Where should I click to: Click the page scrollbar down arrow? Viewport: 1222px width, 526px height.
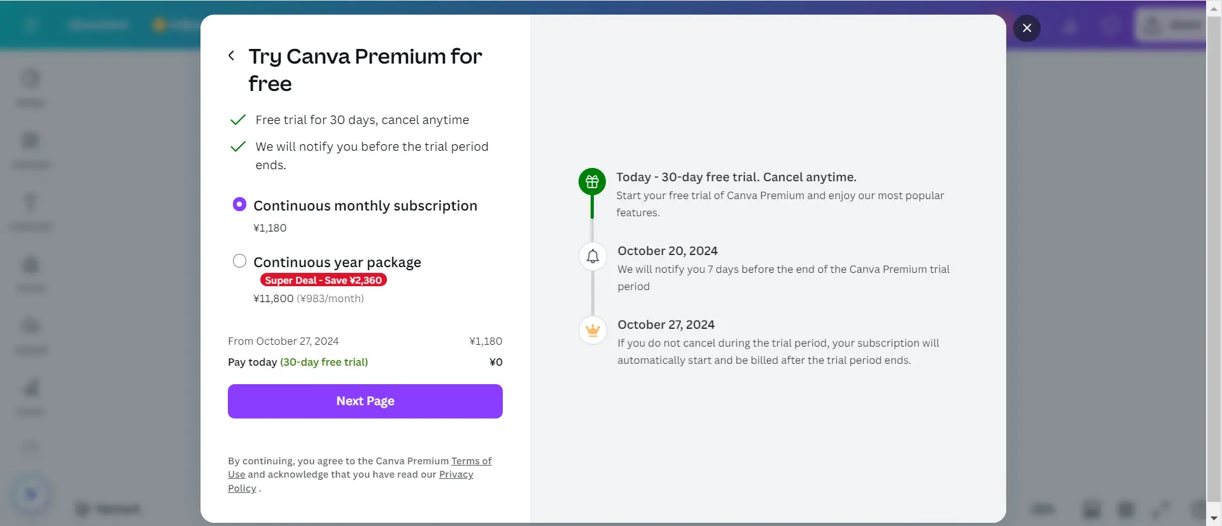[x=1214, y=519]
